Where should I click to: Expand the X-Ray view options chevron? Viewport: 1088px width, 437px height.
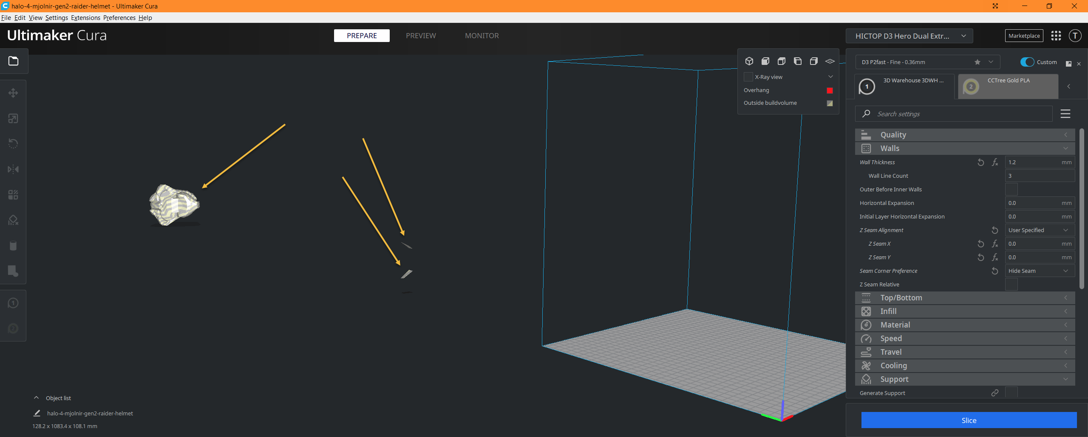coord(830,77)
